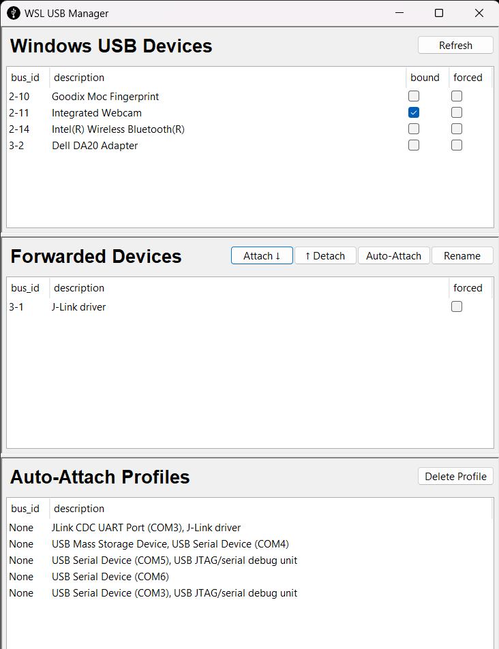
Task: Tick bound checkbox for Dell DA20 Adapter
Action: tap(414, 145)
